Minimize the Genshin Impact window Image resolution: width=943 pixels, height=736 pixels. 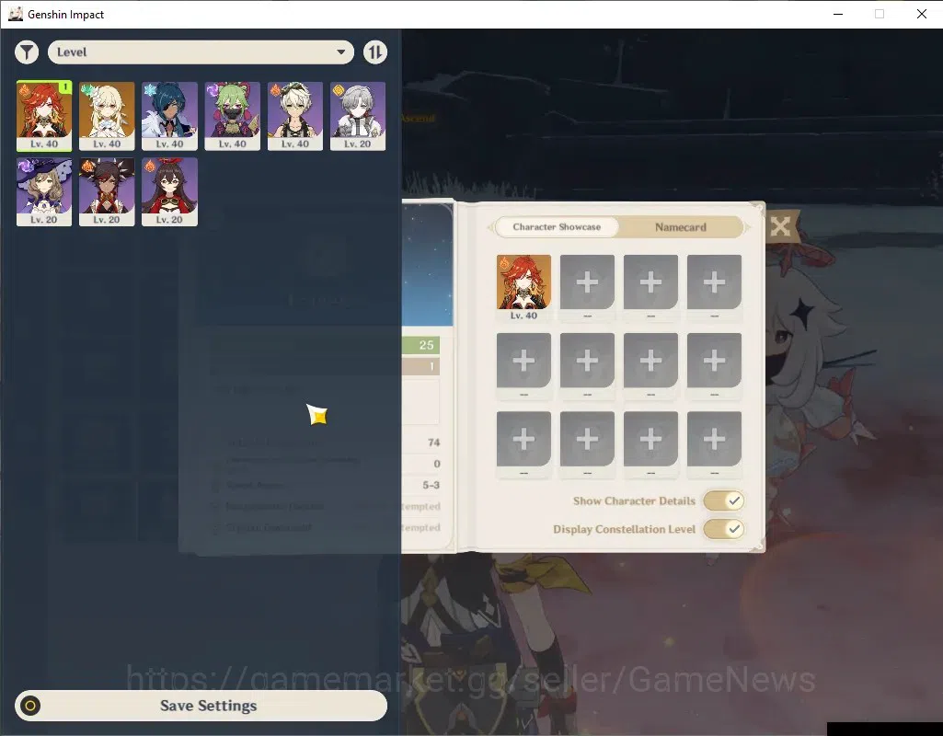pos(838,14)
